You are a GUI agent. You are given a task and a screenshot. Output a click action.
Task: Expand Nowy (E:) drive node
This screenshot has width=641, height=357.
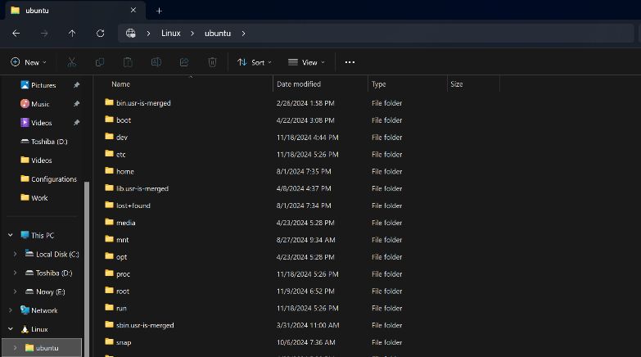15,291
